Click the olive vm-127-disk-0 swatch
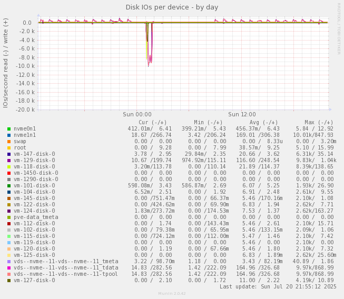The width and height of the screenshot is (344, 299). pyautogui.click(x=9, y=281)
